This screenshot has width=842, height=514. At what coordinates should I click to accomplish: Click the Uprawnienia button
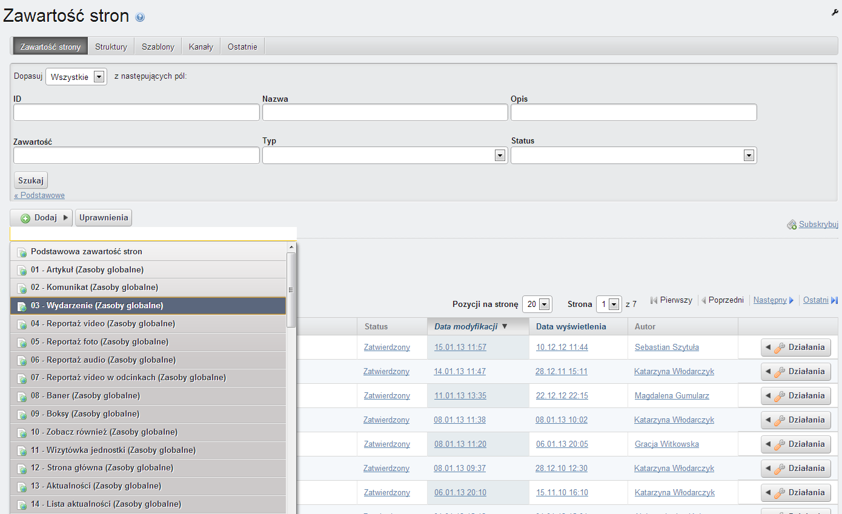104,218
